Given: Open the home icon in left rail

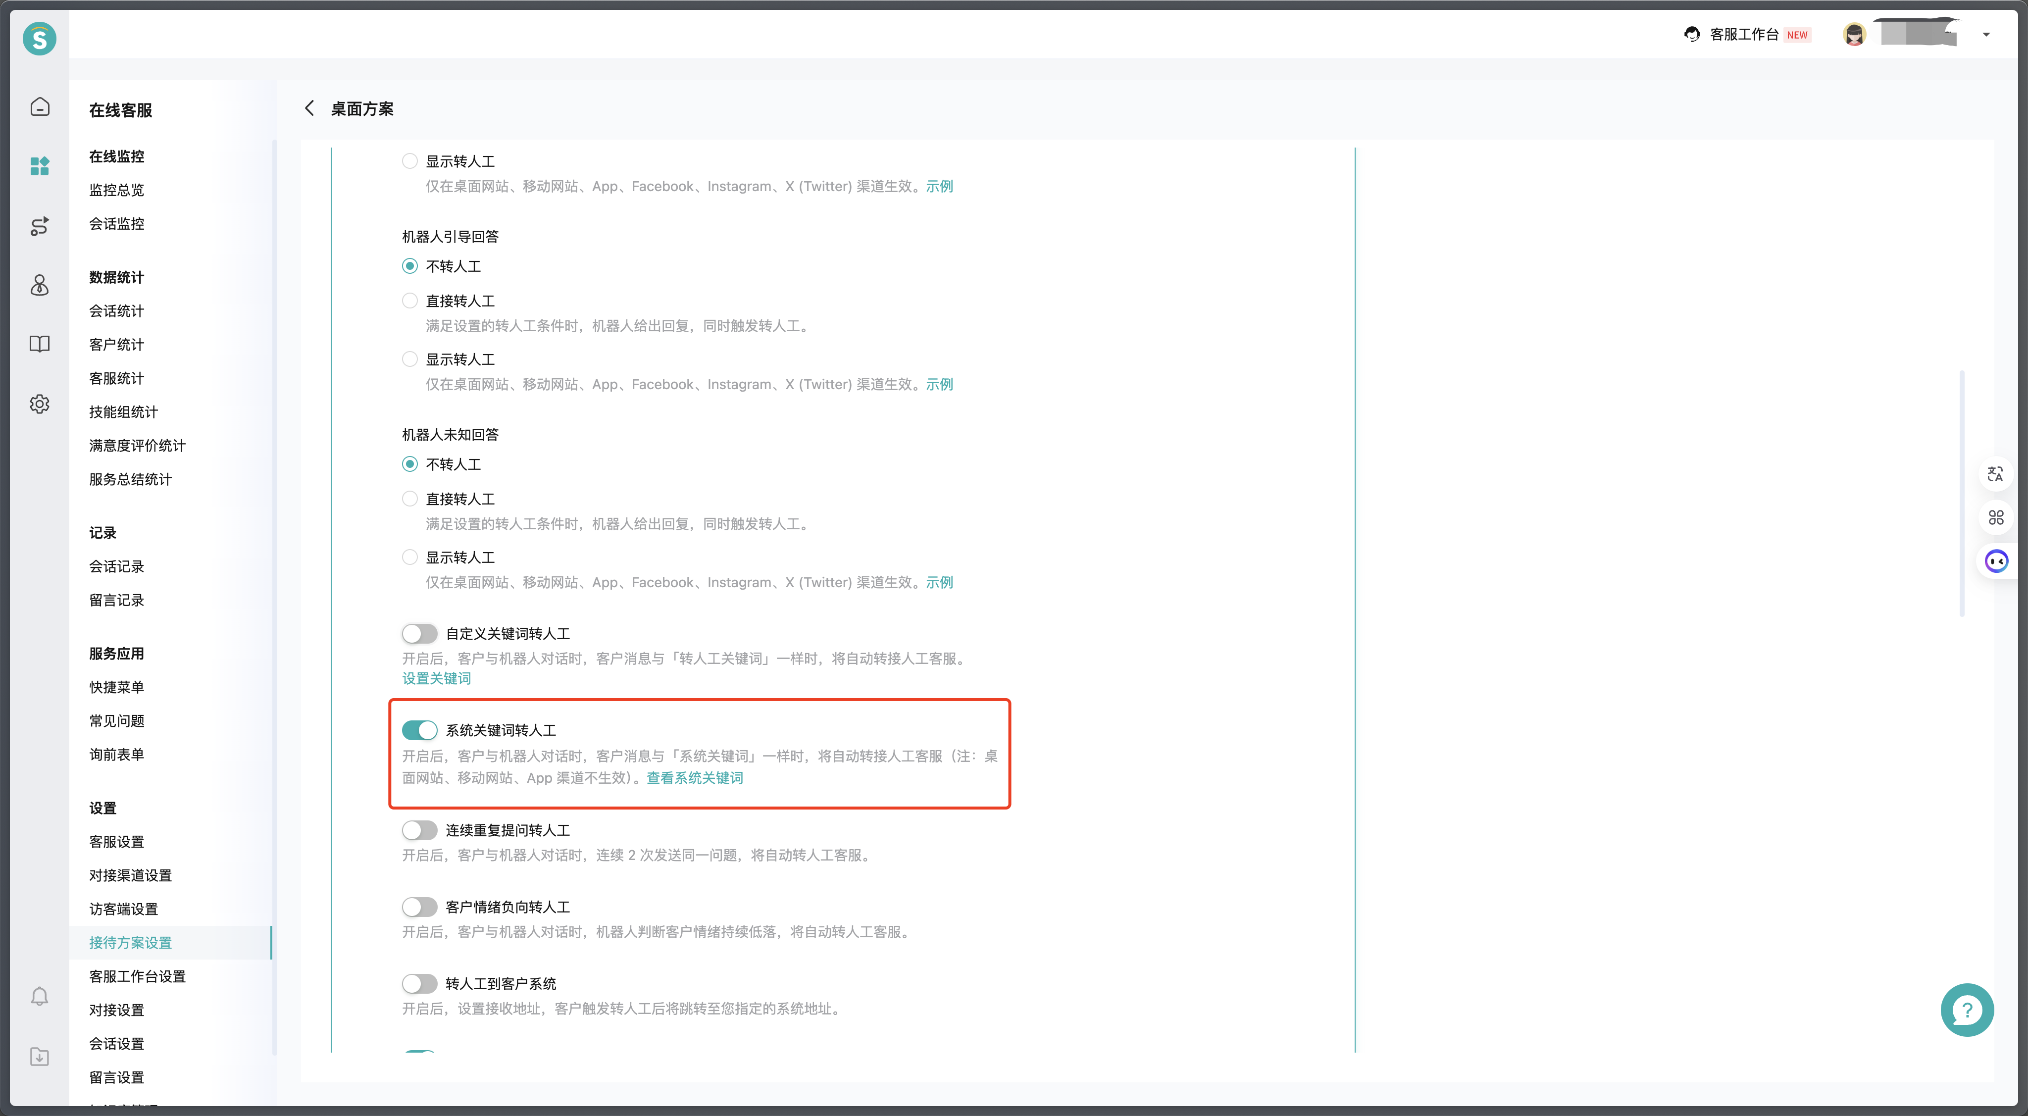Looking at the screenshot, I should pyautogui.click(x=40, y=106).
